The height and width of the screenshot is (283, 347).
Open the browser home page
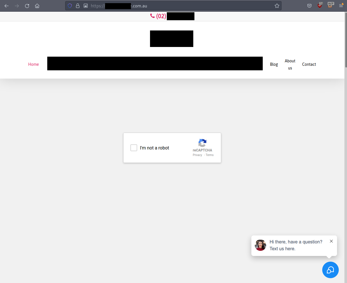tap(37, 6)
